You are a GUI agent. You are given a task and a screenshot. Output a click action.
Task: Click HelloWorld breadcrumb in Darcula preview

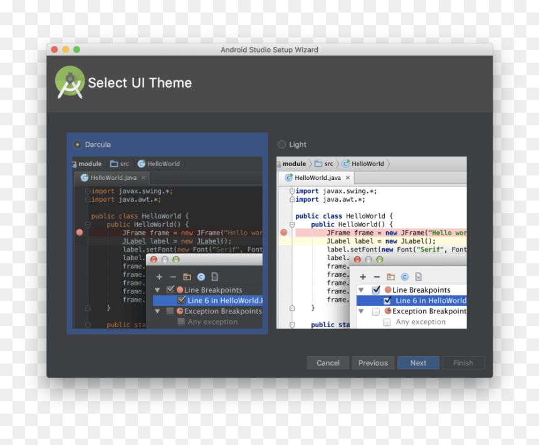159,164
